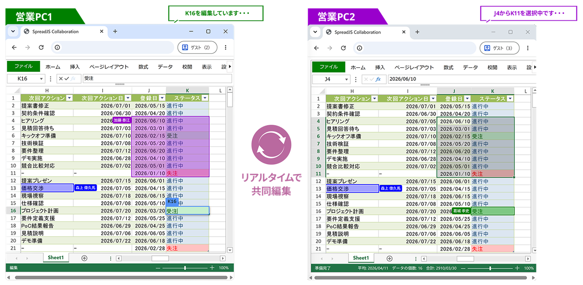This screenshot has height=285, width=583.
Task: Add new sheet with plus in 営業PC1
Action: click(x=84, y=258)
